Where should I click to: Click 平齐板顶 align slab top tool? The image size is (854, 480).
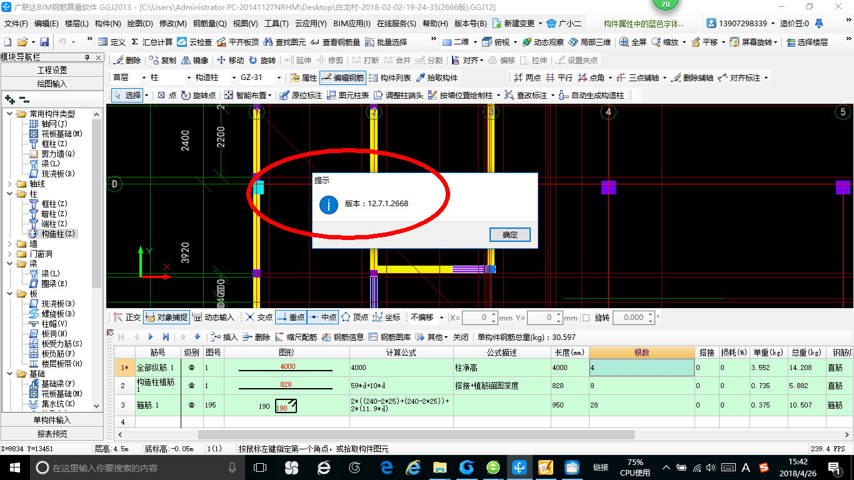[238, 42]
